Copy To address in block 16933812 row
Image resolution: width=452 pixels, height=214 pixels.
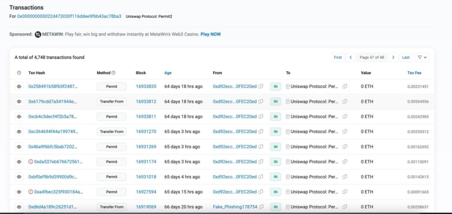(x=345, y=102)
